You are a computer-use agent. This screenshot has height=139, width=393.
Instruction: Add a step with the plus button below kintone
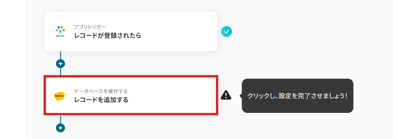60,128
